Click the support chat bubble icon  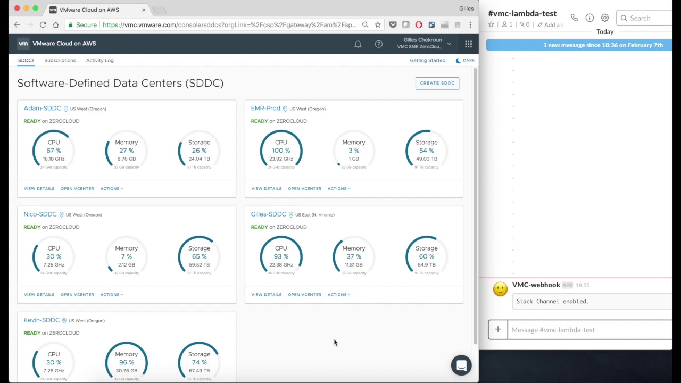[461, 365]
